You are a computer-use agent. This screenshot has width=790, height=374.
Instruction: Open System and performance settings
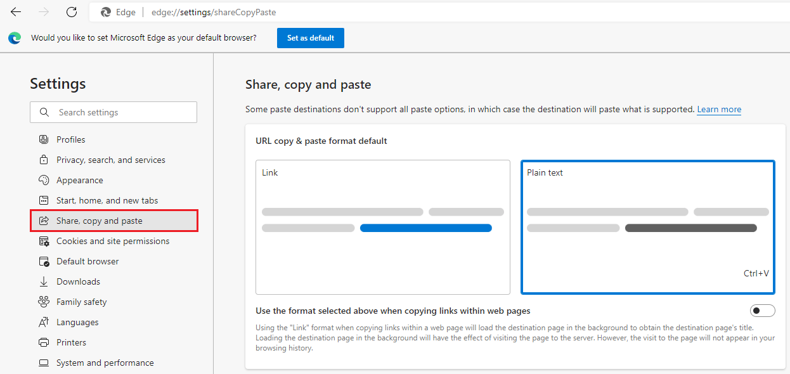coord(105,363)
